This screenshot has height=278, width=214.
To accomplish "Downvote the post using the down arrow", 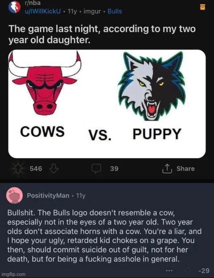I will coord(53,168).
